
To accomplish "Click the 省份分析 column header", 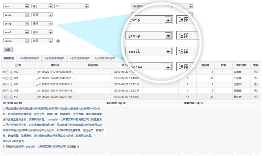I will pyautogui.click(x=242, y=65).
